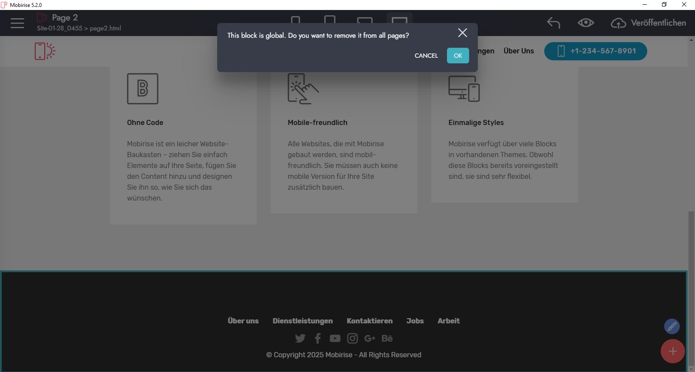Open the Über Uns navbar link

[x=519, y=51]
